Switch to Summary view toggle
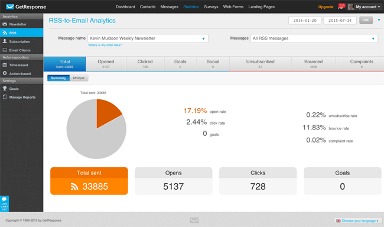 tap(58, 78)
